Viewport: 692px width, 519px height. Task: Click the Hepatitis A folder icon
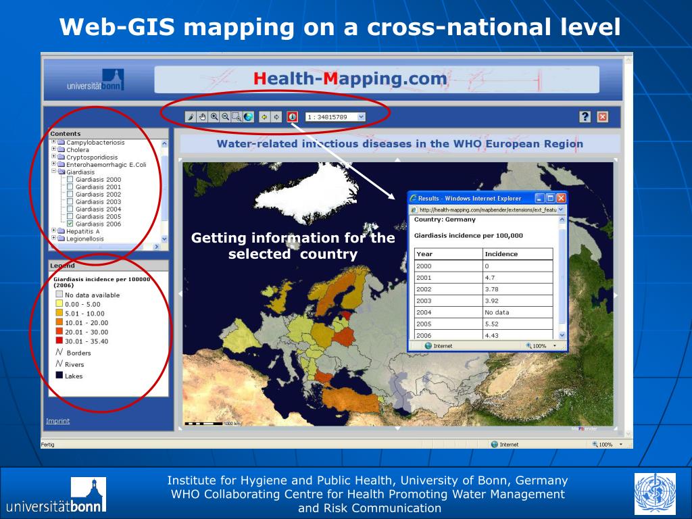coord(61,231)
